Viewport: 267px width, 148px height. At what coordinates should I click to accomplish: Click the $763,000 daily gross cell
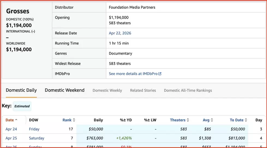pyautogui.click(x=95, y=138)
